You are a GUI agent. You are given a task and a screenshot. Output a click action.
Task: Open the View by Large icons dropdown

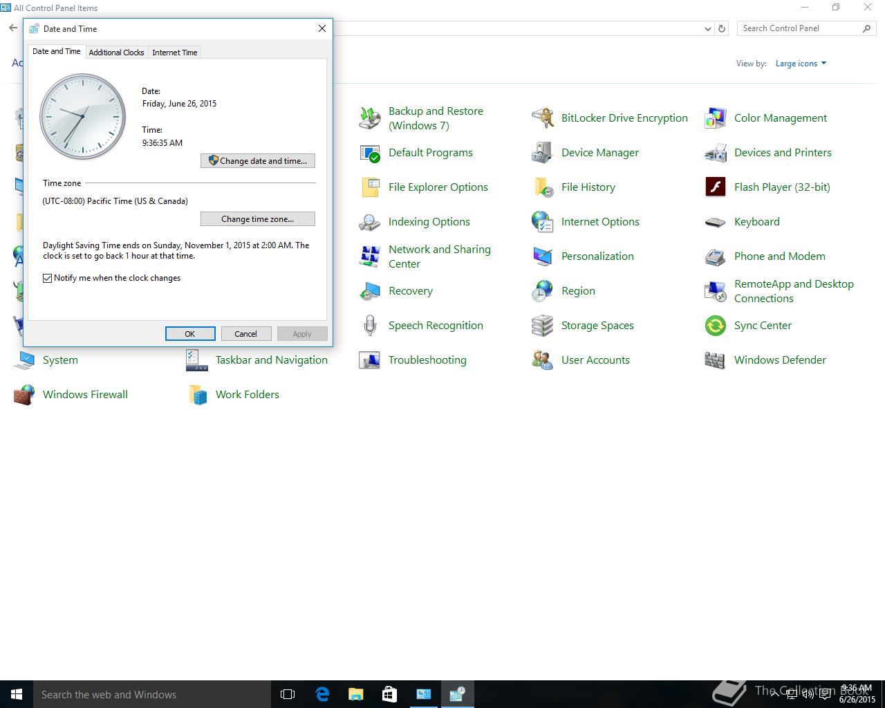click(x=801, y=64)
